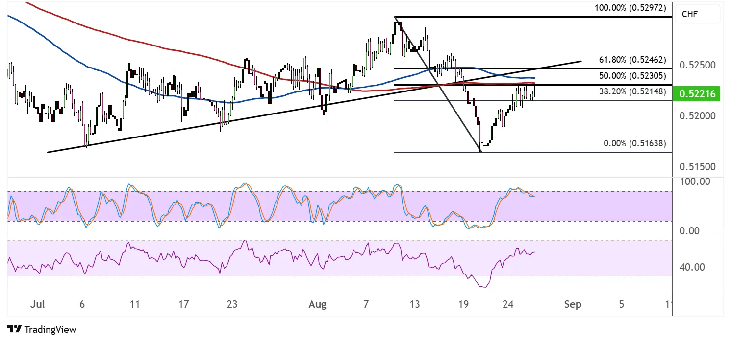
Task: Click the Sep marker on time axis
Action: 573,305
